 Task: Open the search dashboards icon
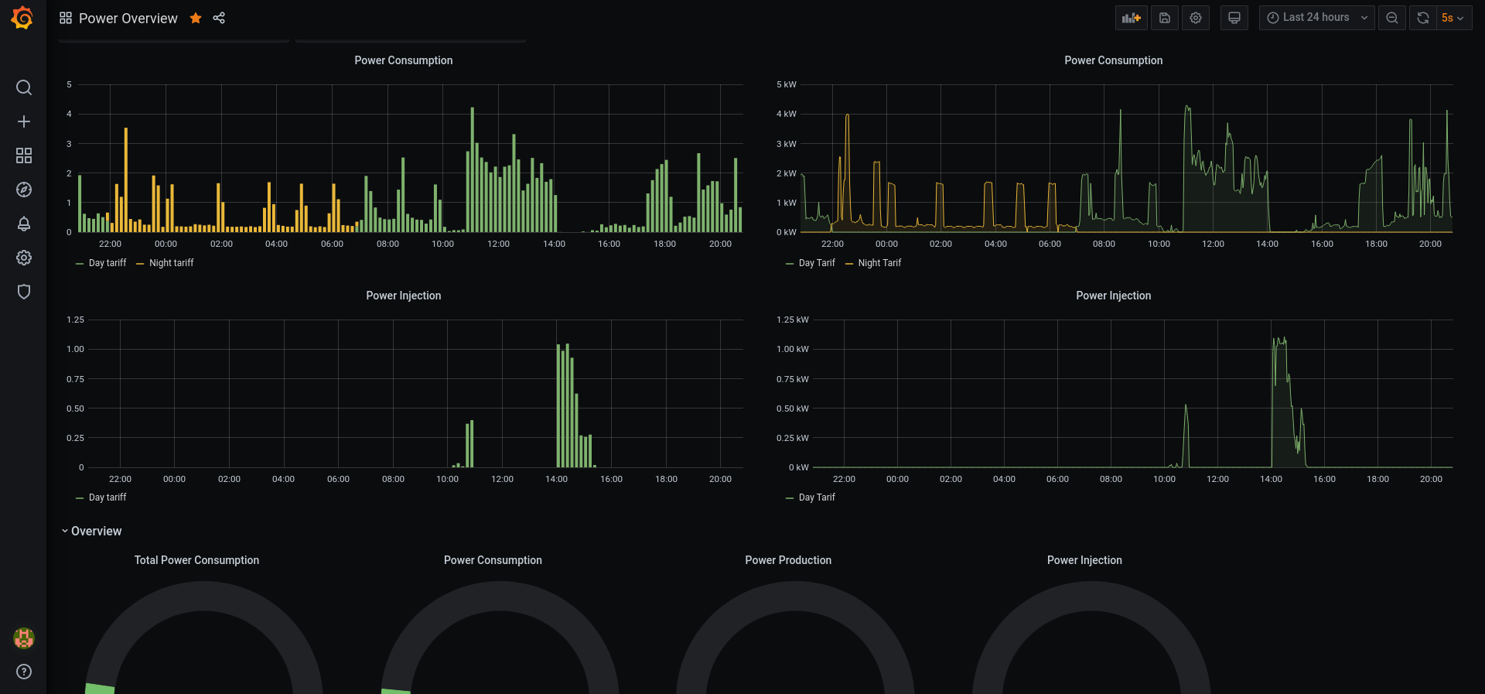24,87
